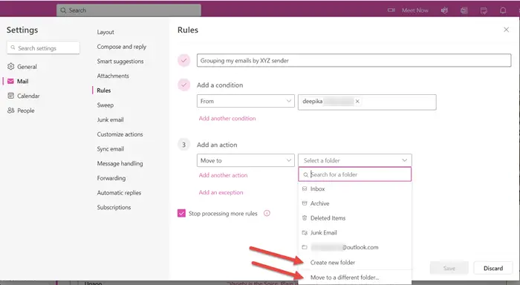Remove the deepika sender chip
520x285 pixels.
357,102
